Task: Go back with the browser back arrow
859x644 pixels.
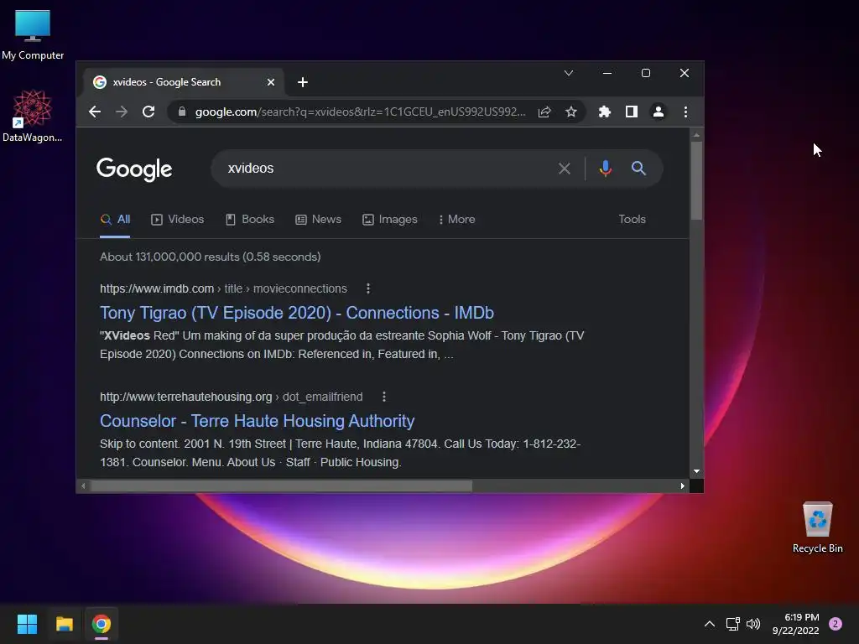Action: [x=95, y=112]
